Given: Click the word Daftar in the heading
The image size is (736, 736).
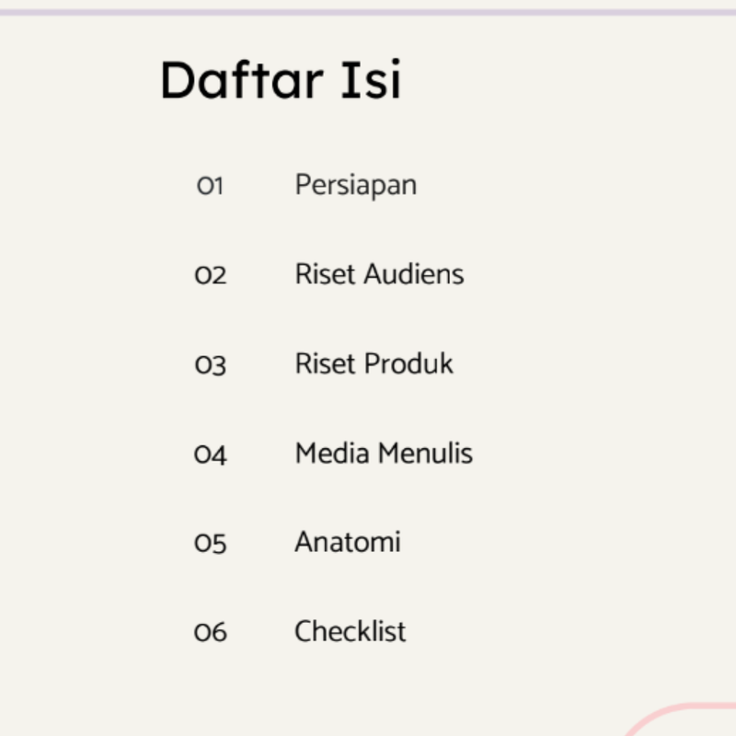Looking at the screenshot, I should click(x=244, y=79).
